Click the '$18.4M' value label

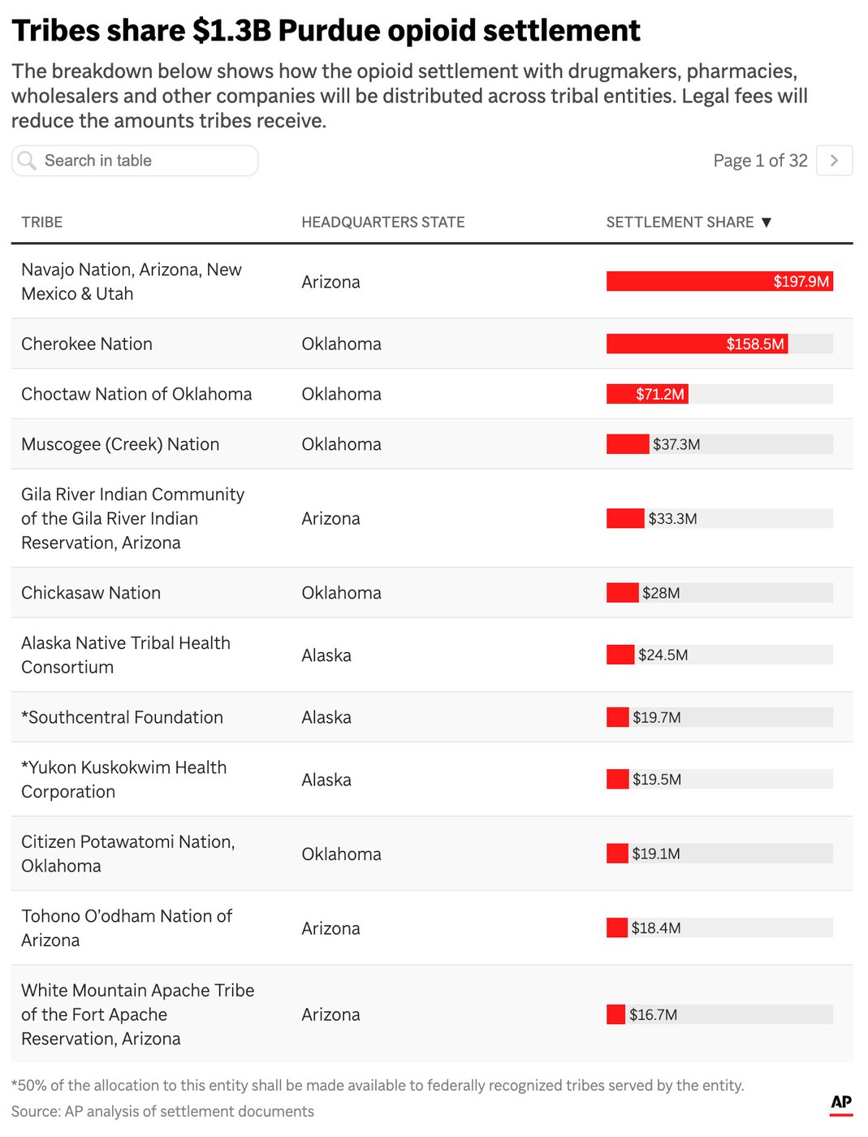tap(656, 928)
